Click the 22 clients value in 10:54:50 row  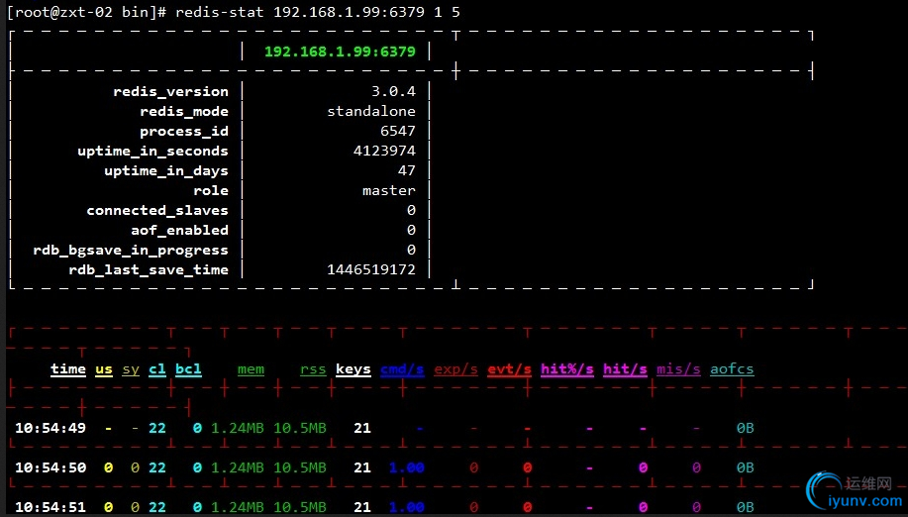click(157, 467)
